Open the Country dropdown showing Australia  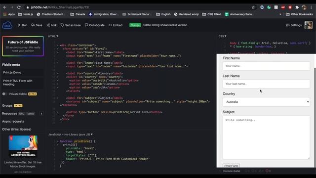point(266,102)
